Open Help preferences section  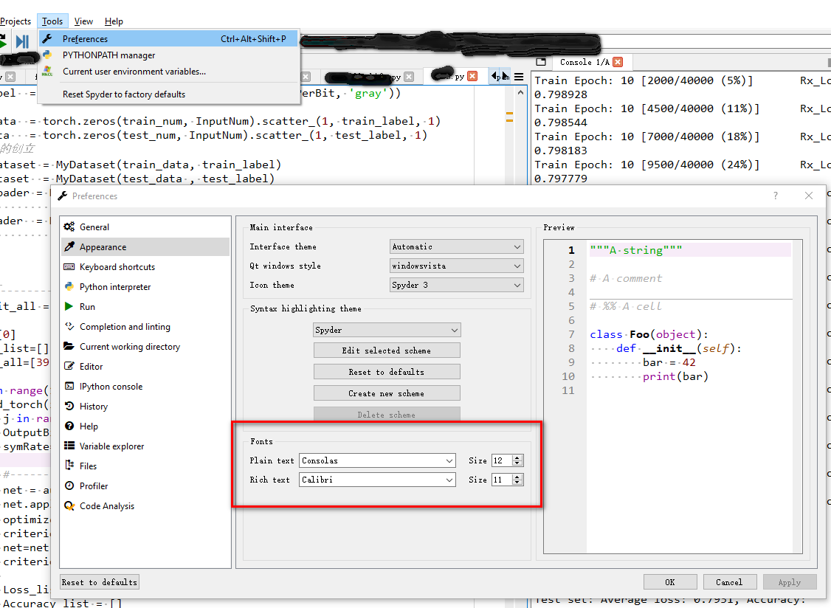pos(145,426)
